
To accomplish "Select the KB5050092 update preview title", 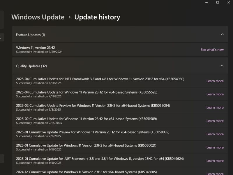I will (x=93, y=132).
